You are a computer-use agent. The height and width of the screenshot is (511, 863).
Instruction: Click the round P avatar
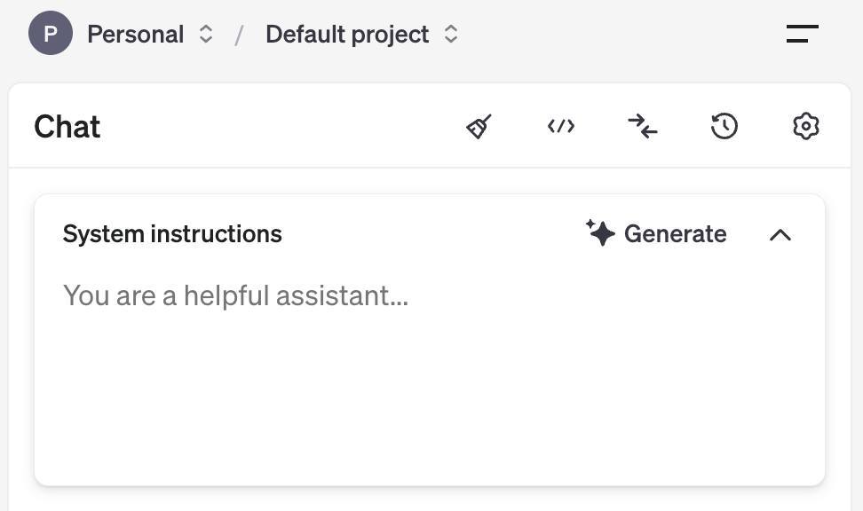[51, 35]
